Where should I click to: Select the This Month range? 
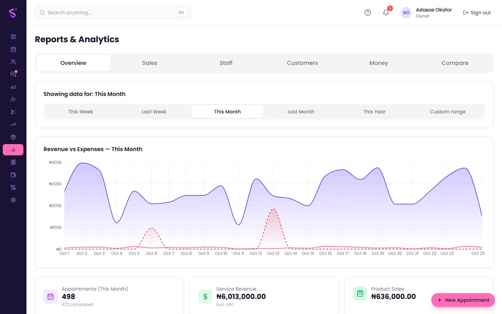coord(227,112)
